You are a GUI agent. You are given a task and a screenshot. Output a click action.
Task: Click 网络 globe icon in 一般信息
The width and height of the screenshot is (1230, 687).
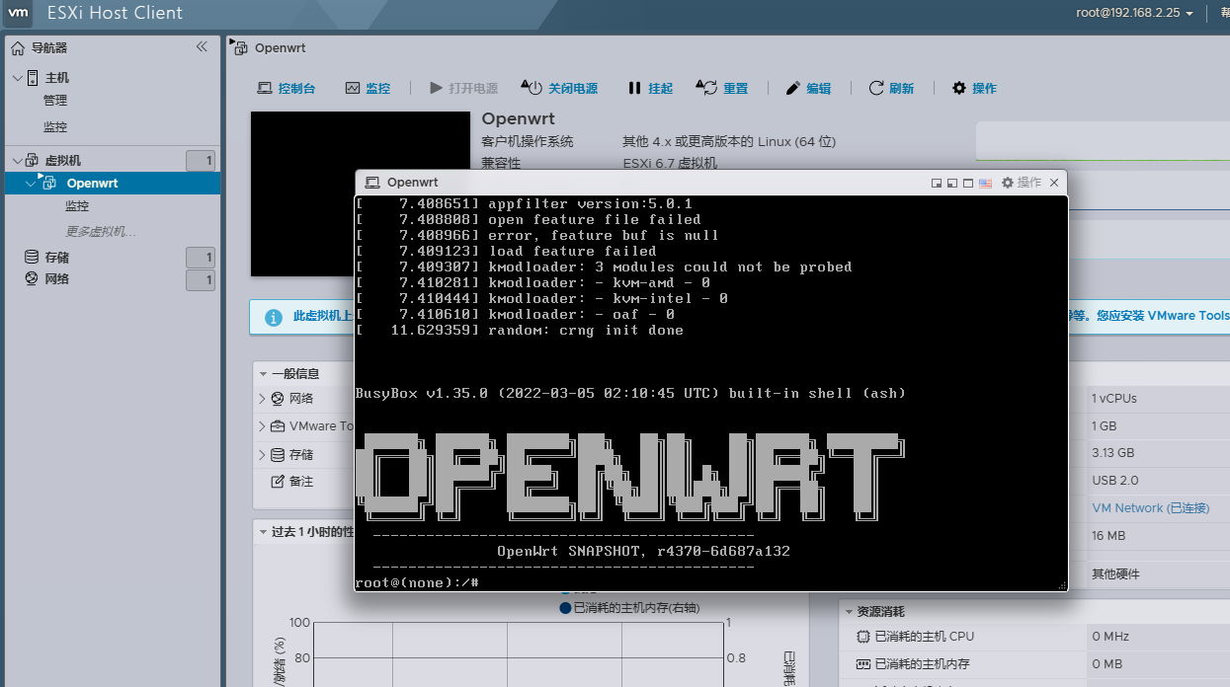point(278,399)
